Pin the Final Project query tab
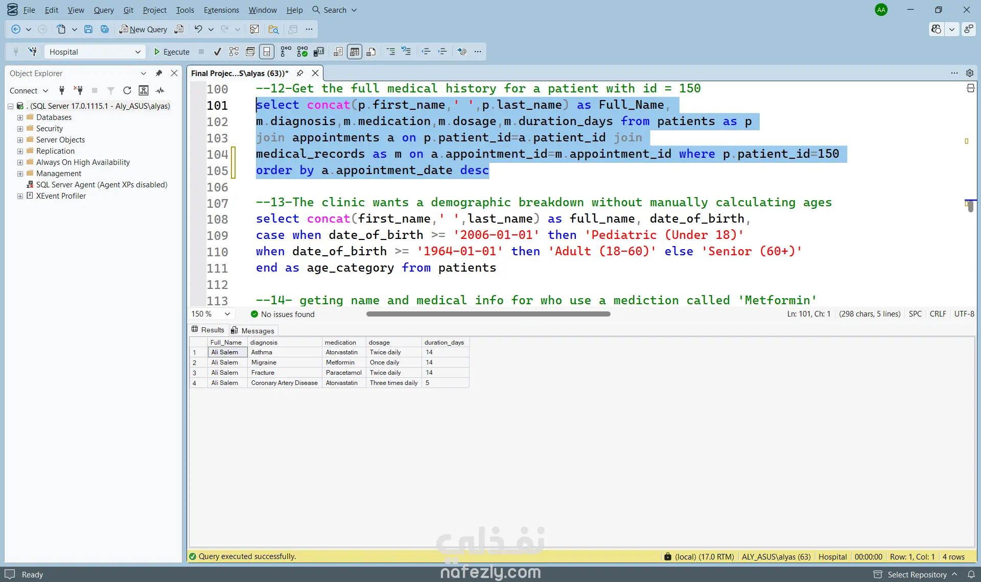Image resolution: width=981 pixels, height=582 pixels. point(300,73)
